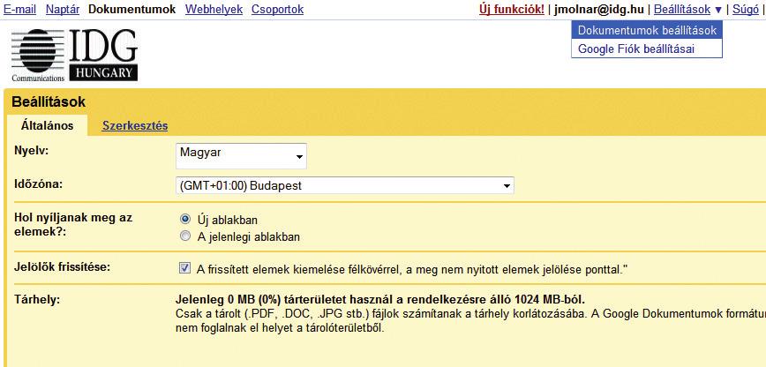Expand the Beállítások dropdown arrow
Screen dimensions: 766x367
coord(717,10)
